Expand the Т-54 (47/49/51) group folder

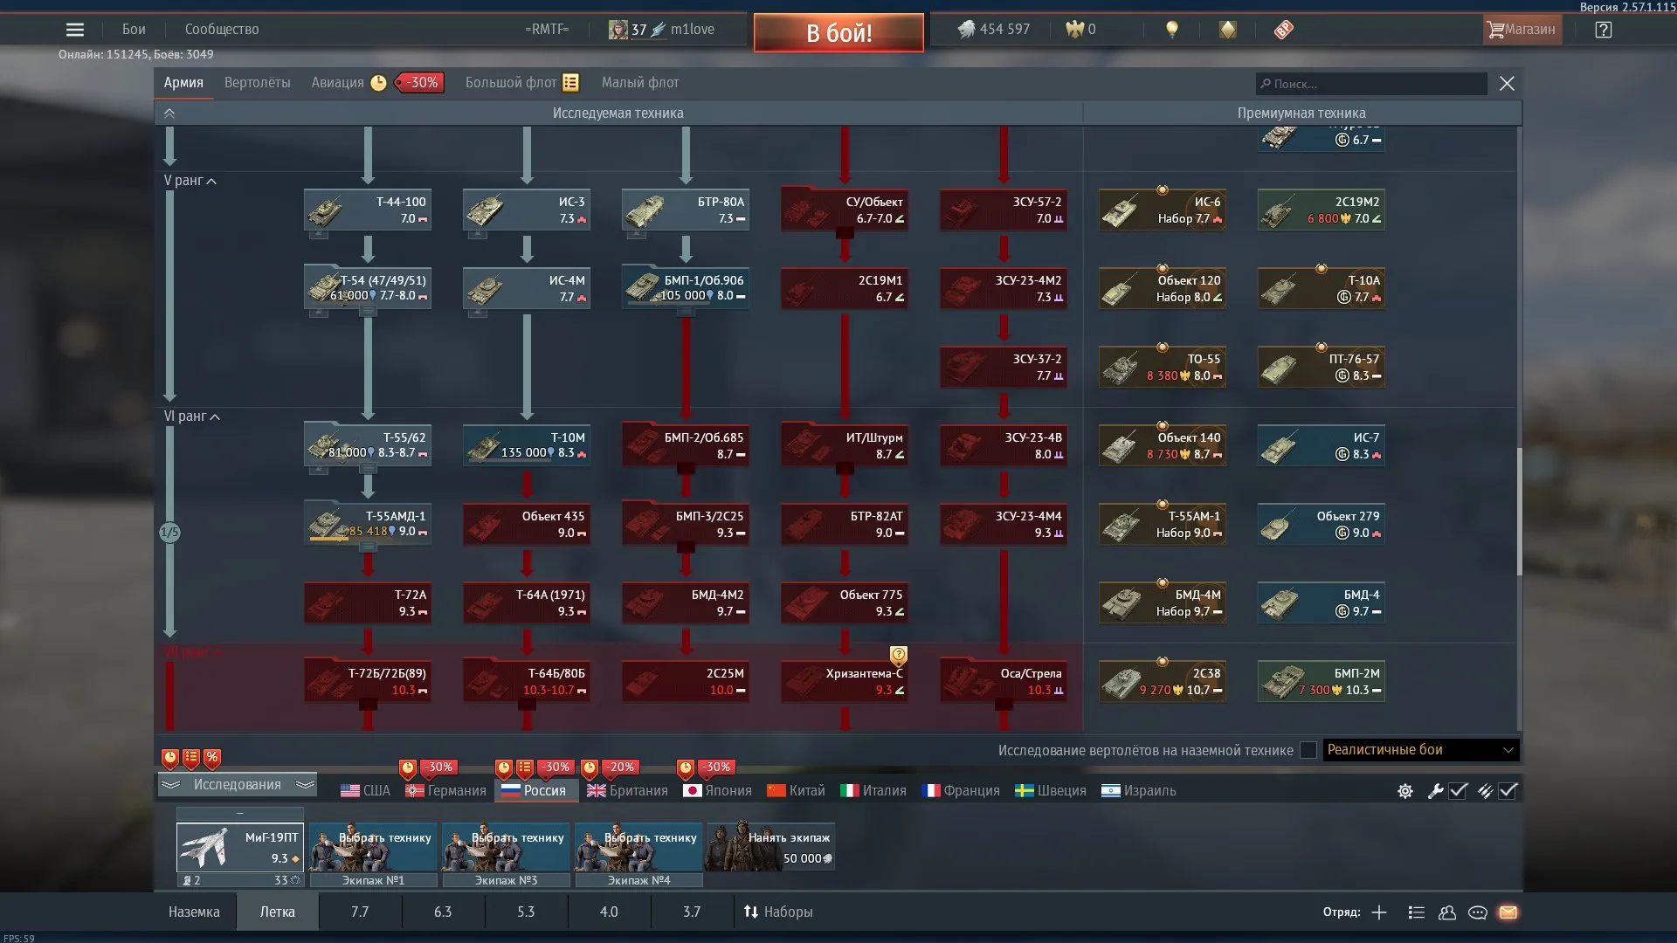click(368, 286)
